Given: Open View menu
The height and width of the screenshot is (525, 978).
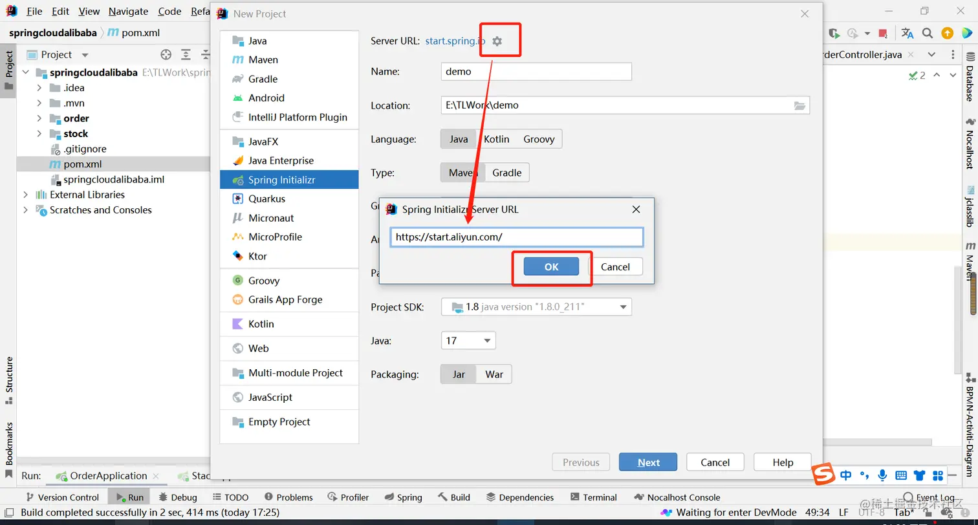Looking at the screenshot, I should (x=89, y=12).
